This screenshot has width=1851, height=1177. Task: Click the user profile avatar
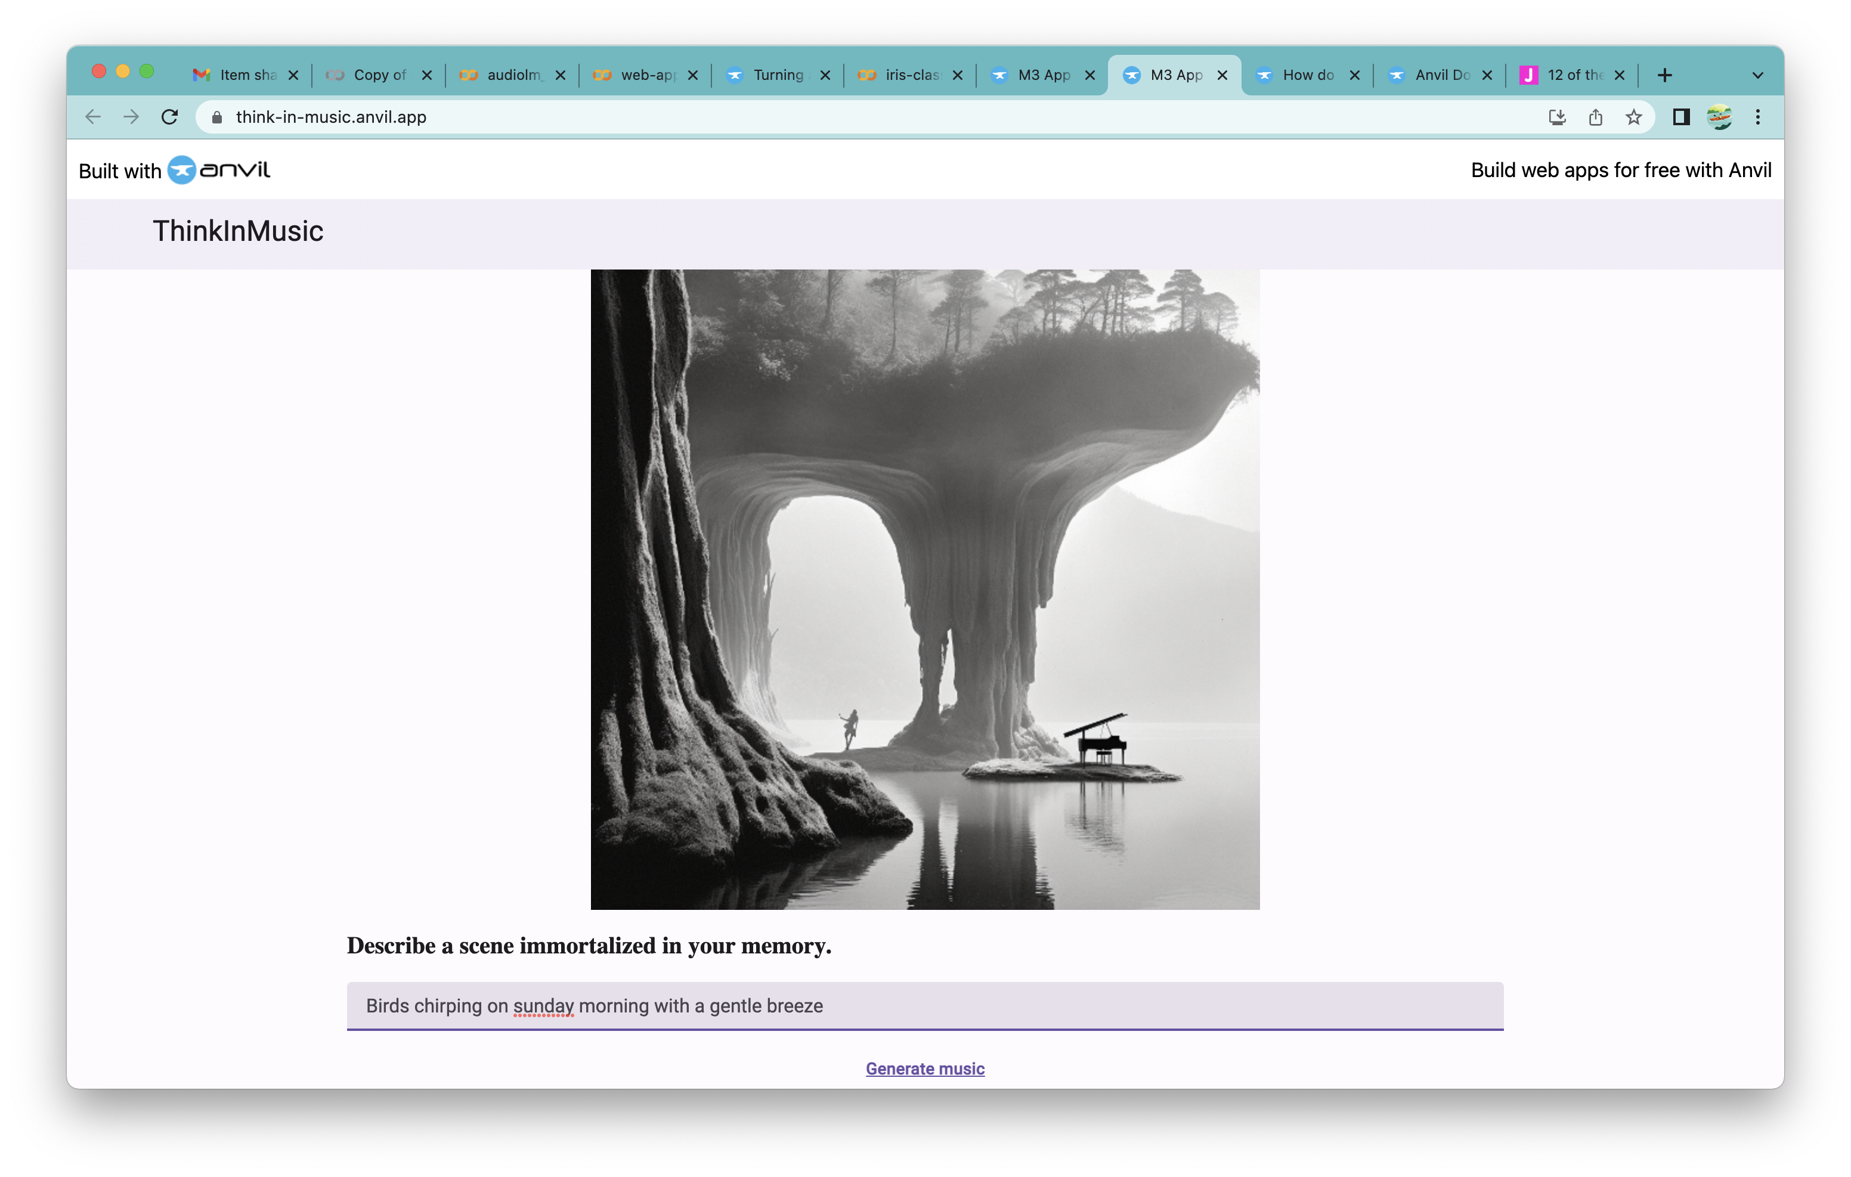1720,117
